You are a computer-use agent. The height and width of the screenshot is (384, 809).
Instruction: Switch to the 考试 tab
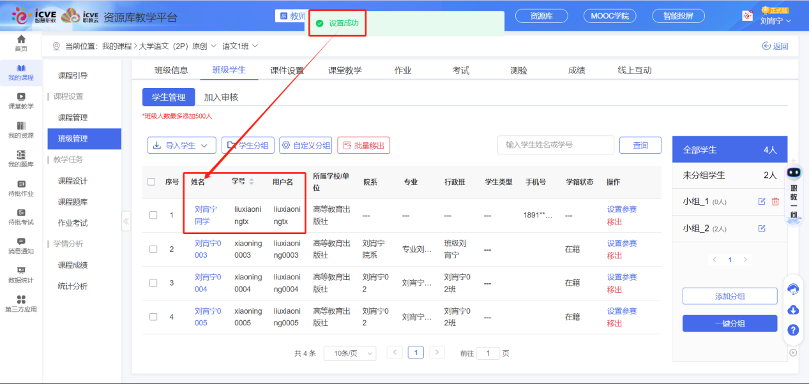point(460,70)
